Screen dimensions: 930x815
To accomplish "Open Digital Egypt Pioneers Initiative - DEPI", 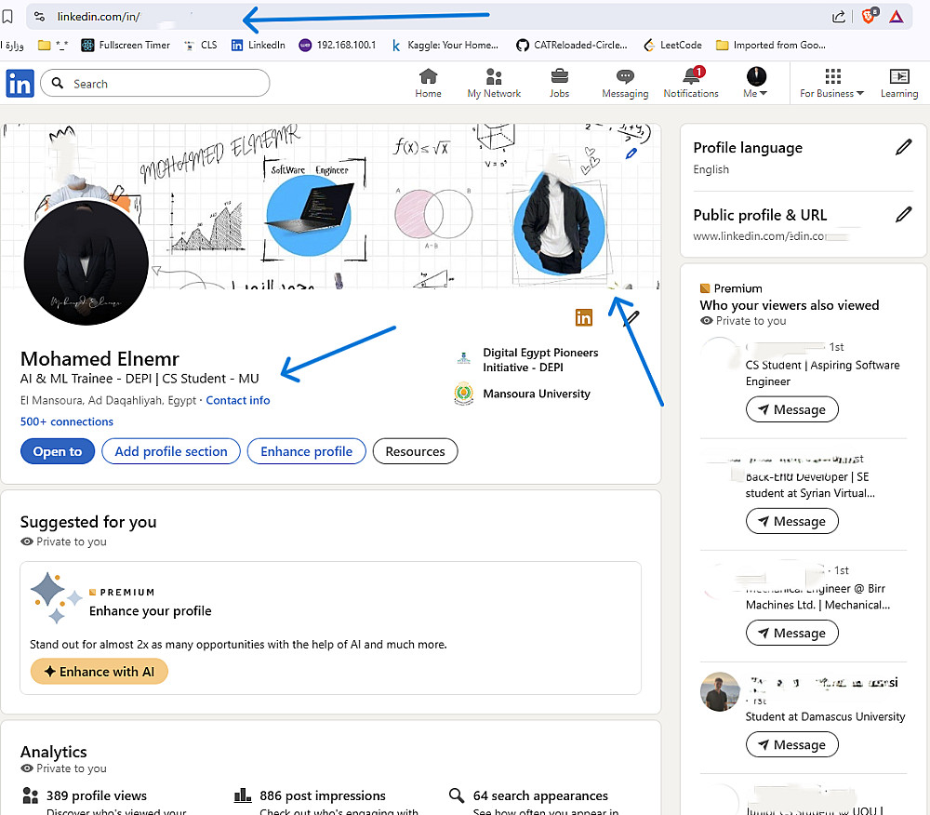I will pos(526,360).
